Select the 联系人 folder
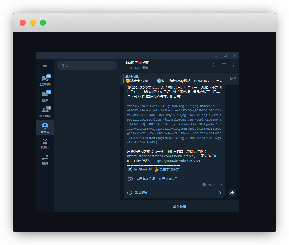The image size is (289, 245). point(45,128)
